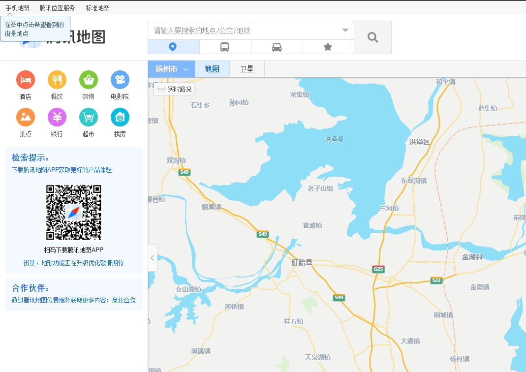526x372 pixels.
Task: Click the 三河镇 town label
Action: [389, 208]
